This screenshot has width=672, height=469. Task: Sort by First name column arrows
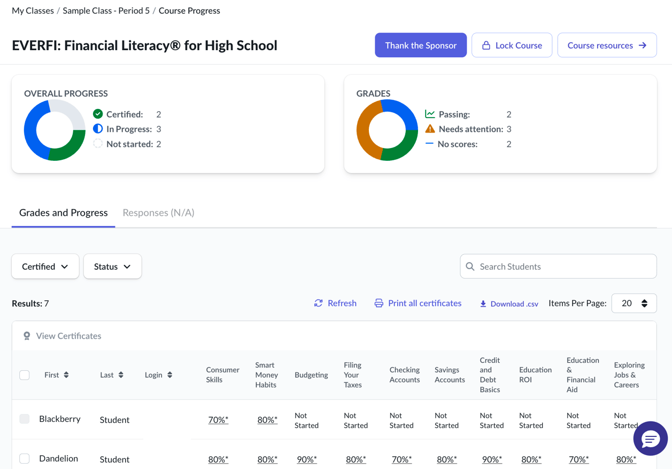tap(66, 375)
